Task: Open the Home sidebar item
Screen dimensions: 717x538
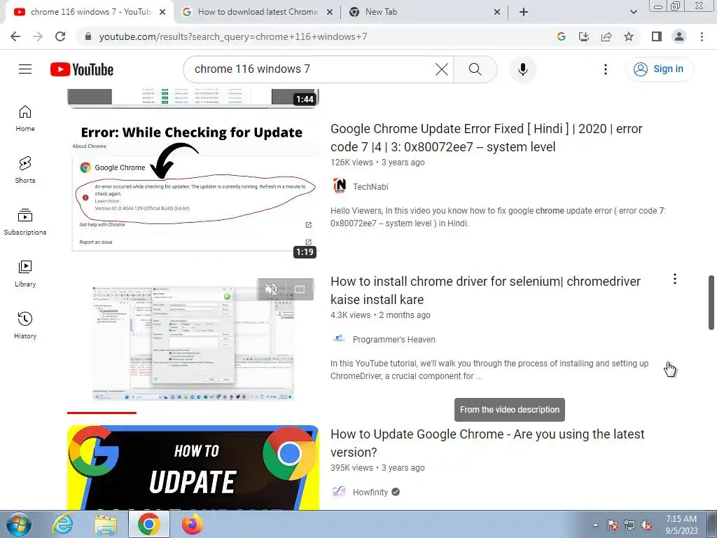Action: 25,118
